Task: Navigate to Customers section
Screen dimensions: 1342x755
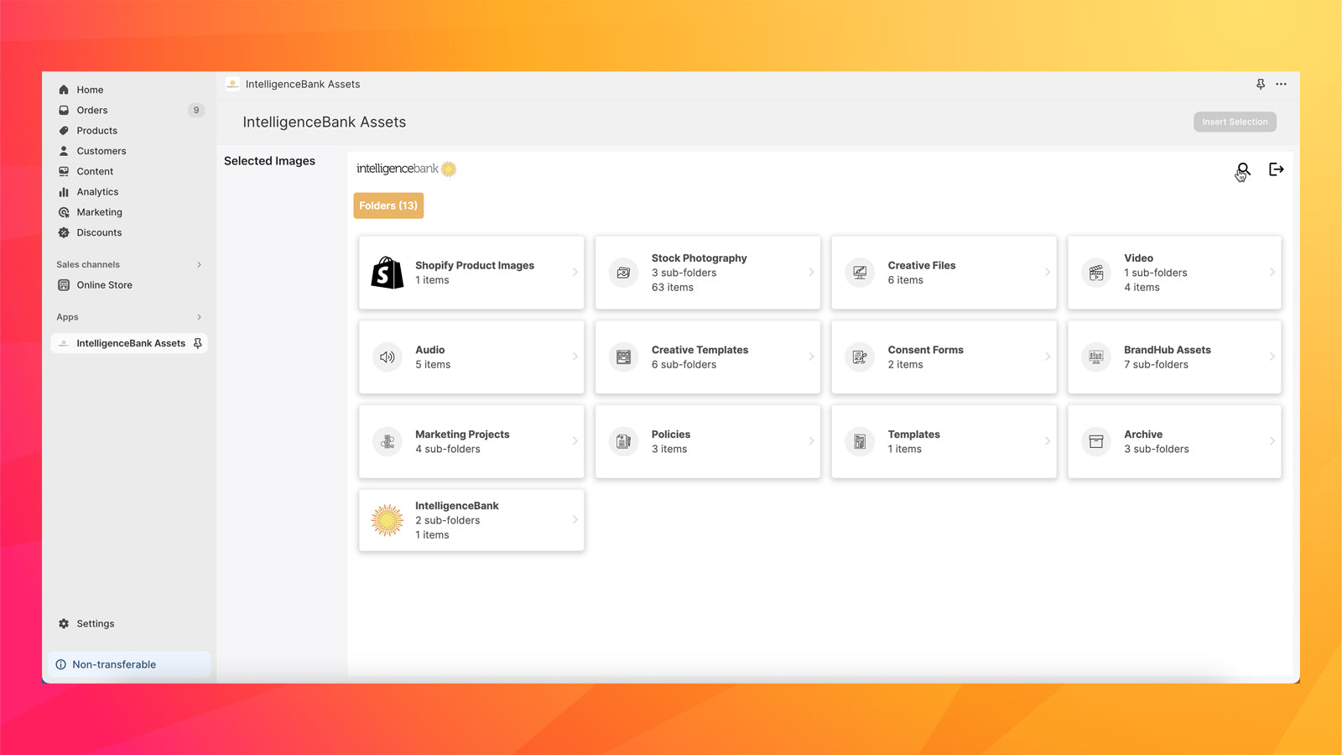Action: tap(101, 151)
